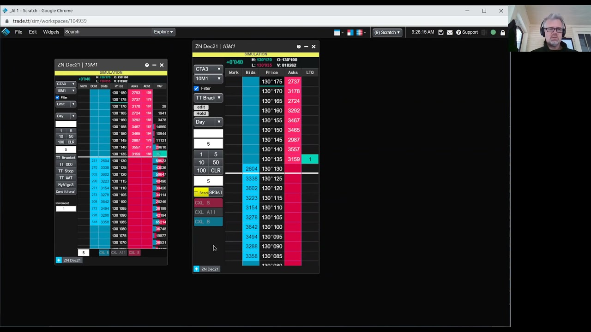Toggle Filter checkbox in right widget
The width and height of the screenshot is (591, 332).
point(196,88)
